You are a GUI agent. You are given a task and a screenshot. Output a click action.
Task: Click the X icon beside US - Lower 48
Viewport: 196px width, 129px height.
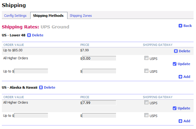[29, 35]
